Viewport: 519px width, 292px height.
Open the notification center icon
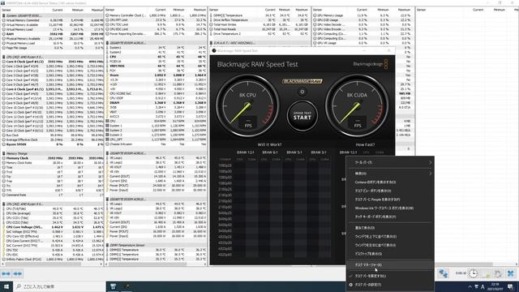point(511,286)
